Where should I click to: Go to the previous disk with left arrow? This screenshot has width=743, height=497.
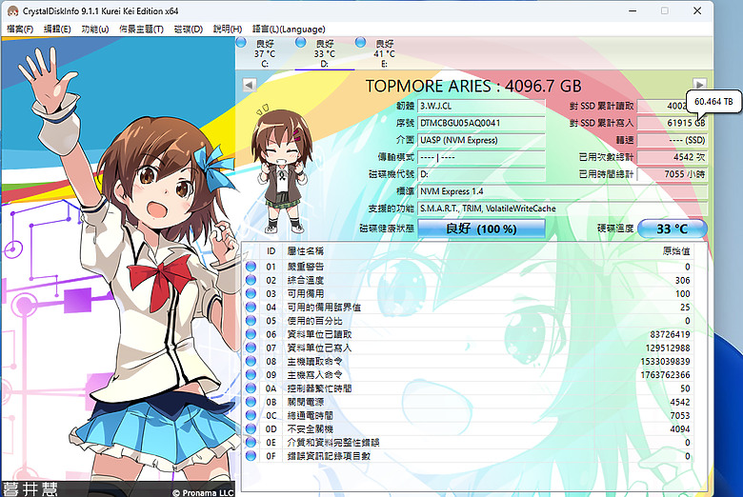click(x=250, y=85)
